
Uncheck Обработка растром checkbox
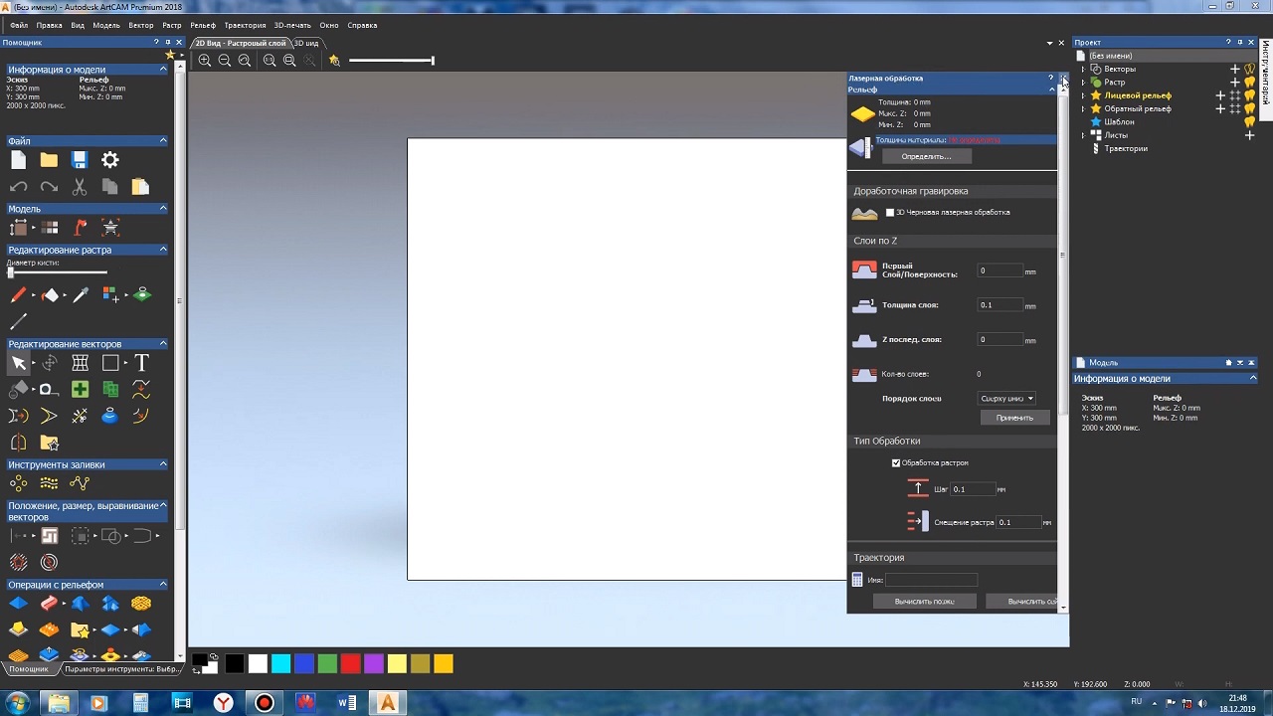(x=896, y=463)
